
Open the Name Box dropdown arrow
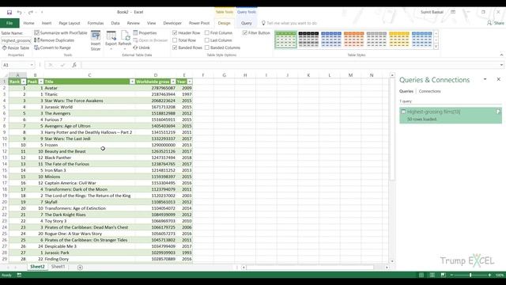(x=32, y=65)
